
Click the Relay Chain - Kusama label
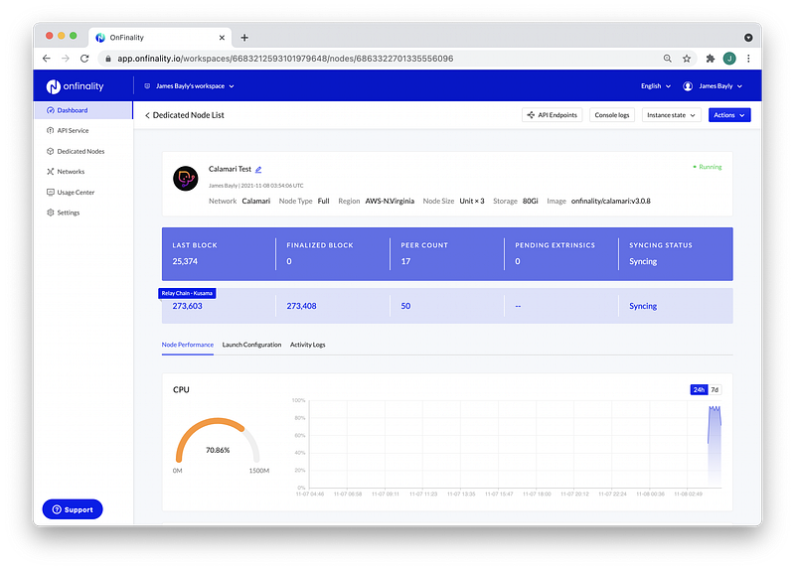(187, 293)
